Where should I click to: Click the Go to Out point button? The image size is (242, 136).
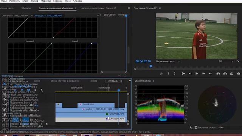click(210, 74)
